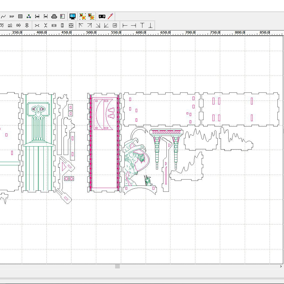Open the layer properties list icon

click(x=62, y=16)
